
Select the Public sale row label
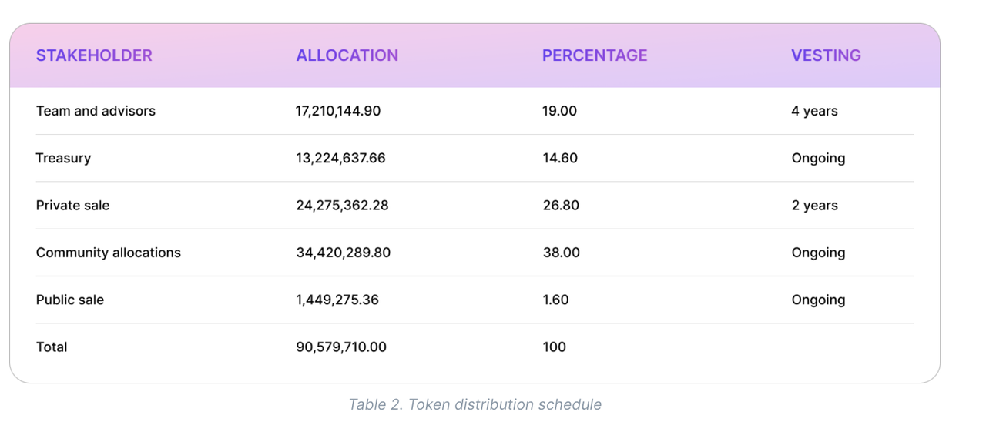click(69, 300)
